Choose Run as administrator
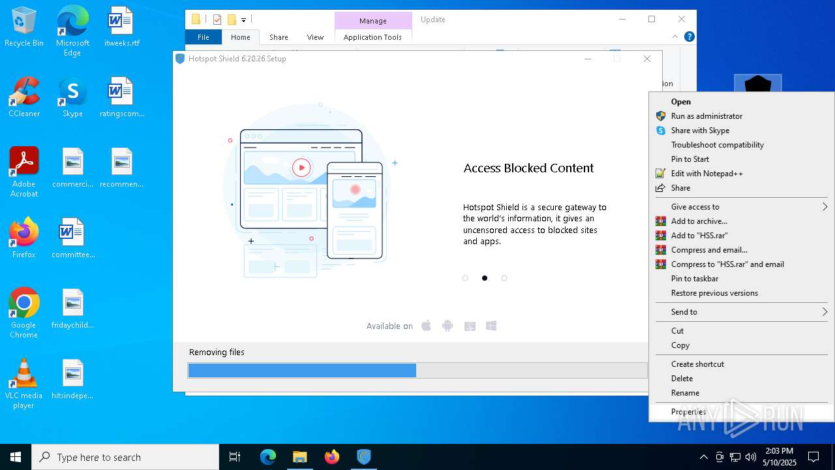This screenshot has height=470, width=835. coord(742,116)
